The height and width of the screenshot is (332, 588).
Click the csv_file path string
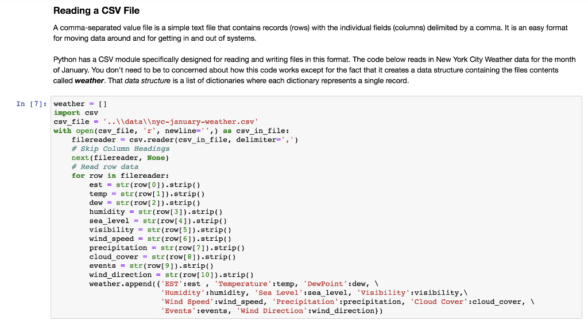pos(180,122)
